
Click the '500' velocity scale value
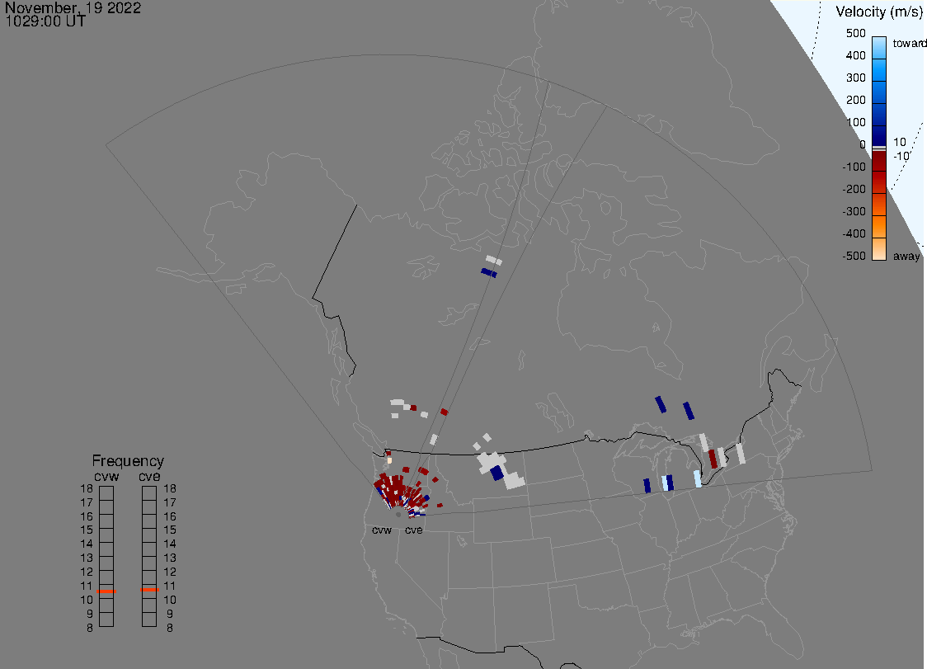pyautogui.click(x=855, y=33)
